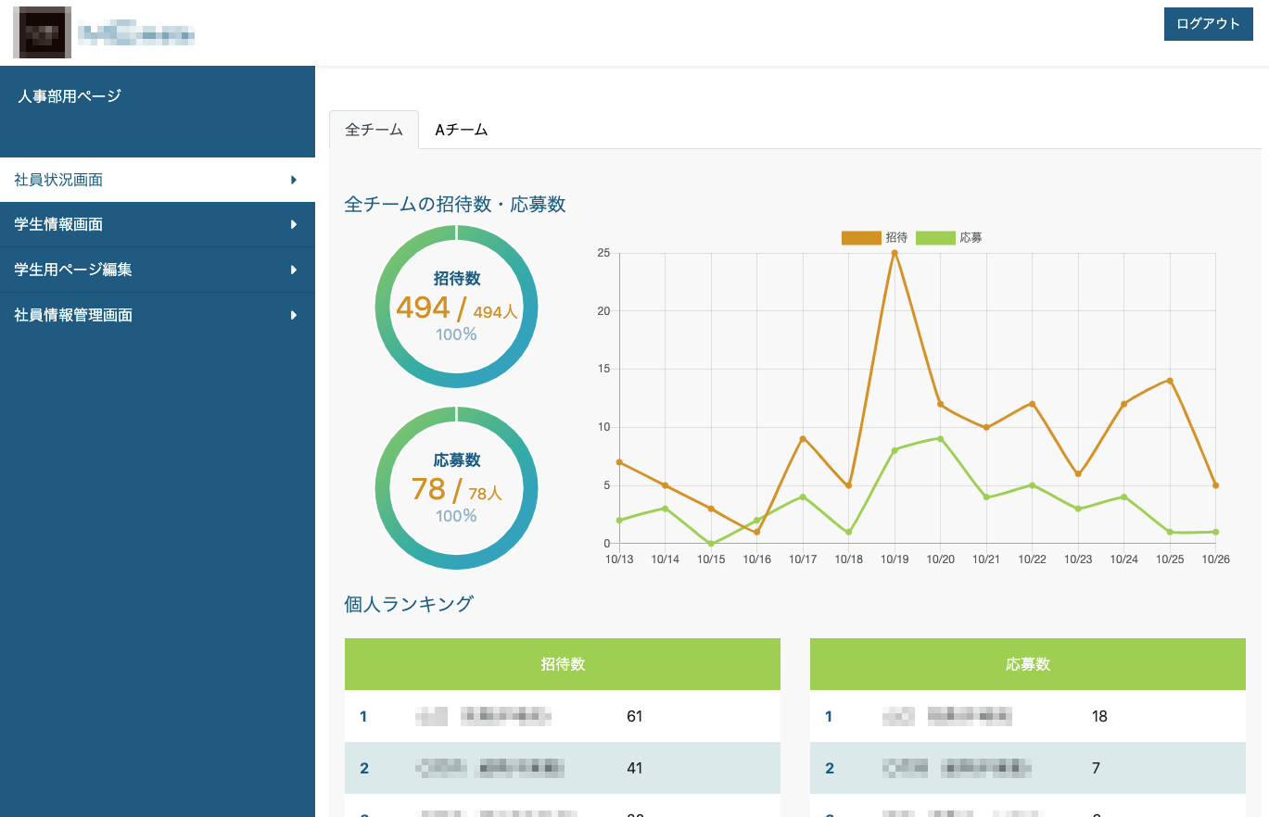Click the 応募数 donut chart
1269x817 pixels.
456,488
